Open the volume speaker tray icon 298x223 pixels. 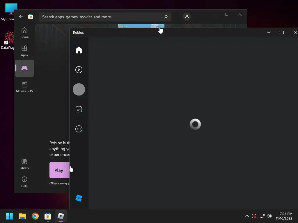[269, 216]
